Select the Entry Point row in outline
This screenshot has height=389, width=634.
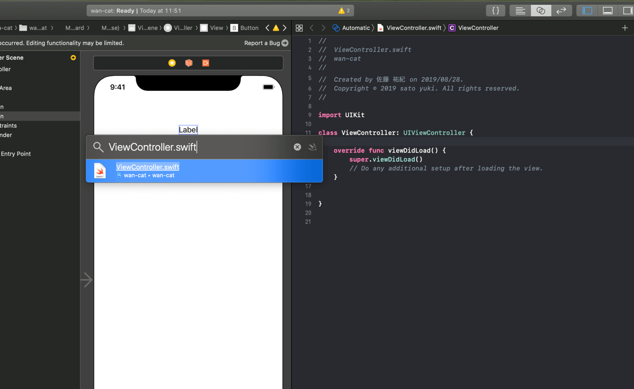click(40, 154)
